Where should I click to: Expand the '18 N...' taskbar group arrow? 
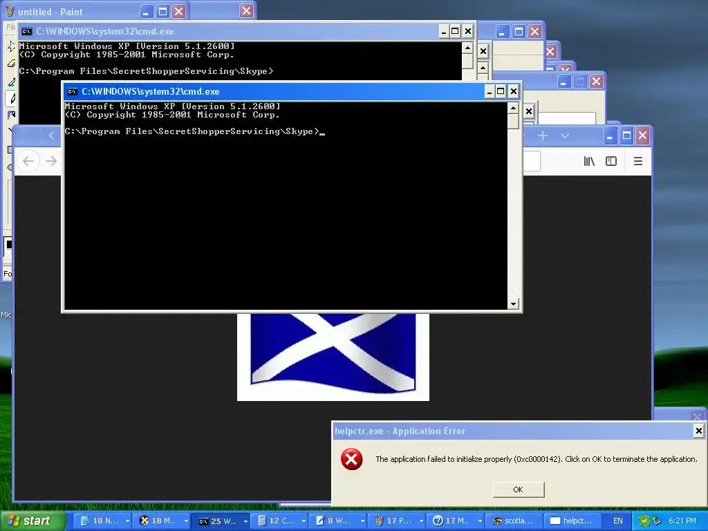click(128, 521)
